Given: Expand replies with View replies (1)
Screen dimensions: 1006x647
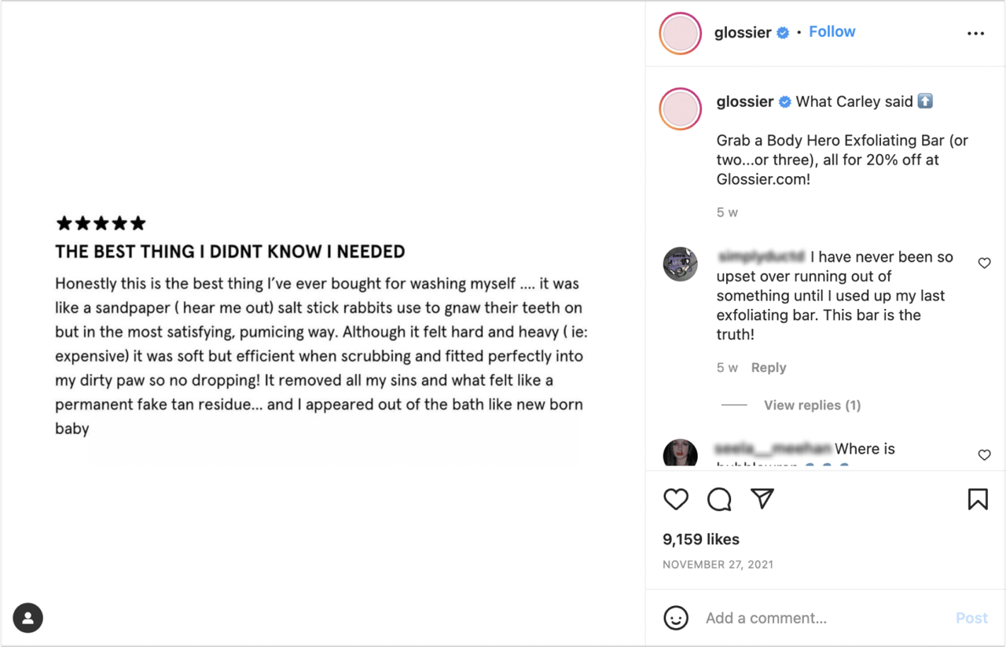Looking at the screenshot, I should [x=812, y=405].
